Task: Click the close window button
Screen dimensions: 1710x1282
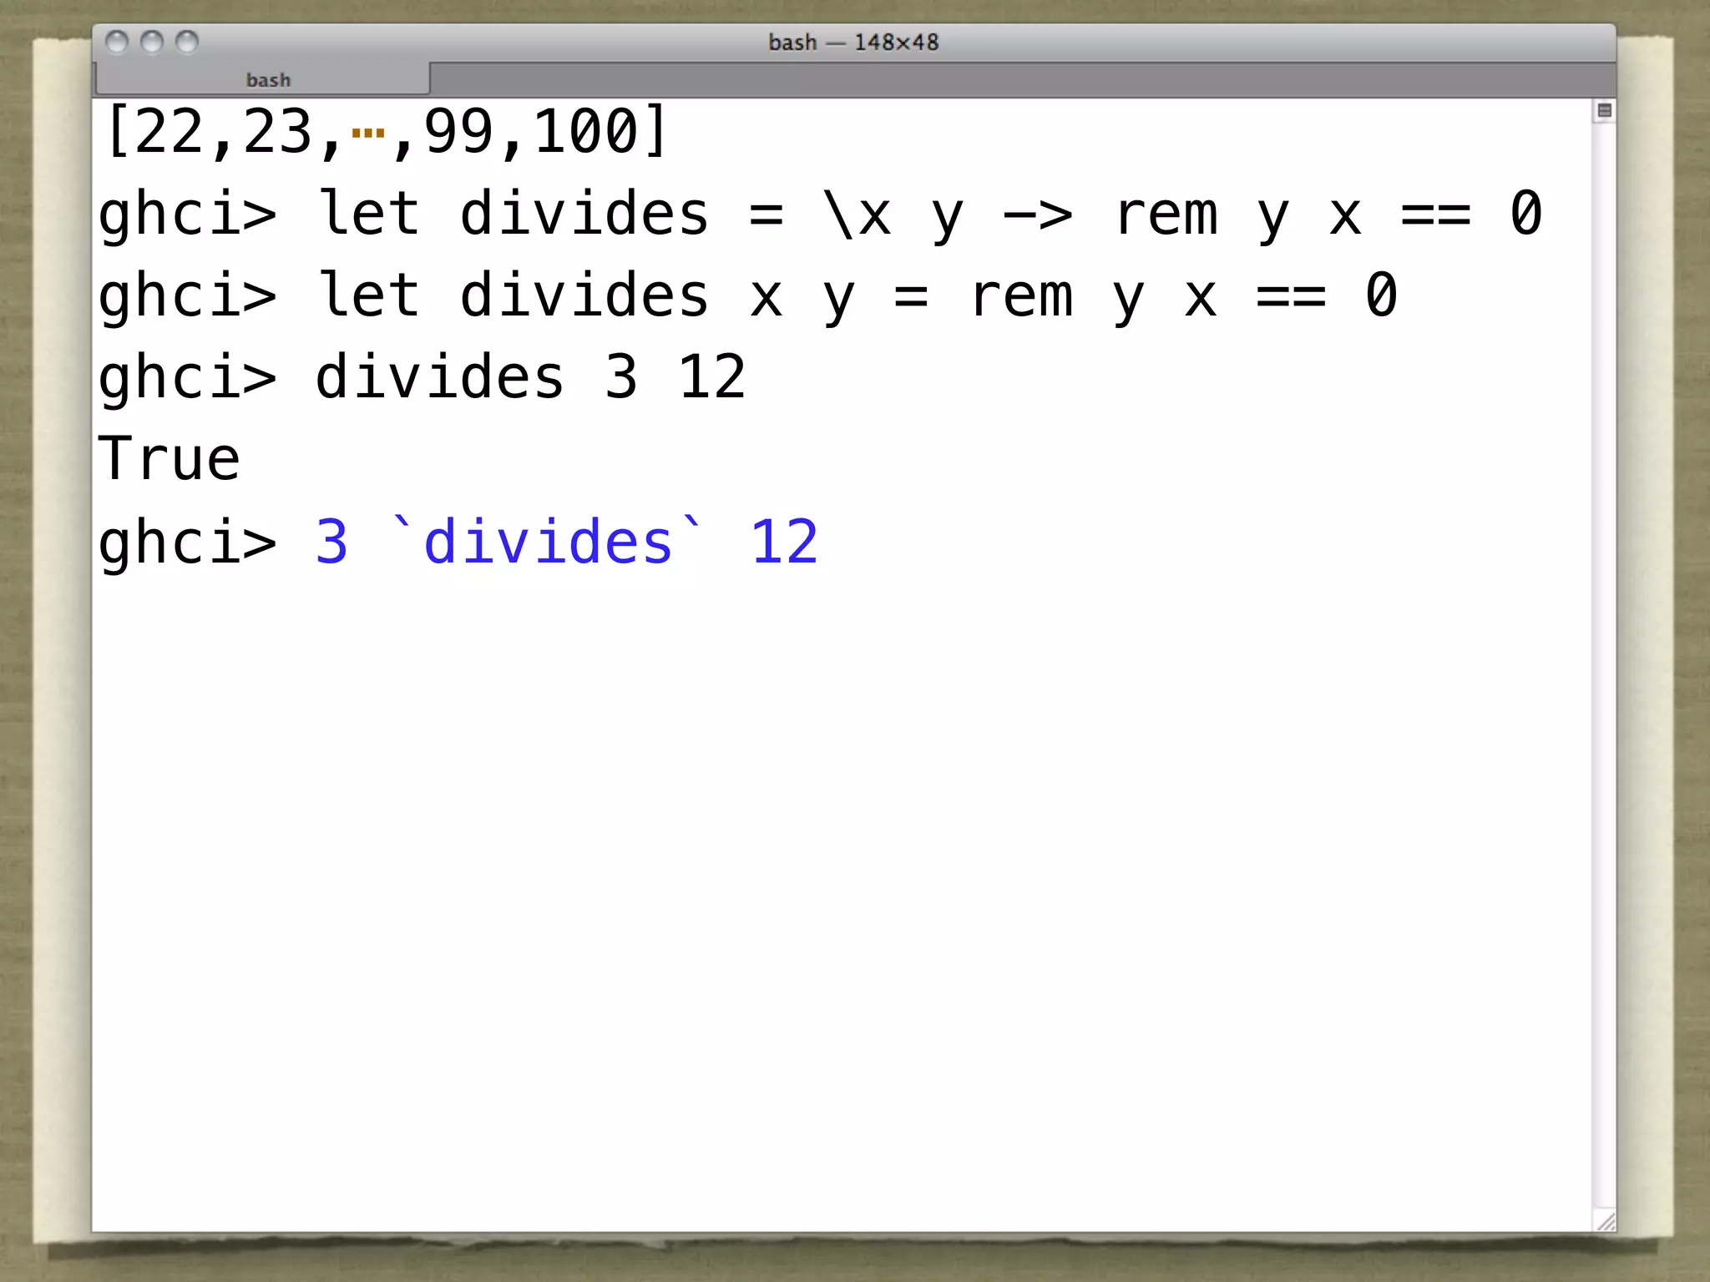Action: tap(117, 42)
